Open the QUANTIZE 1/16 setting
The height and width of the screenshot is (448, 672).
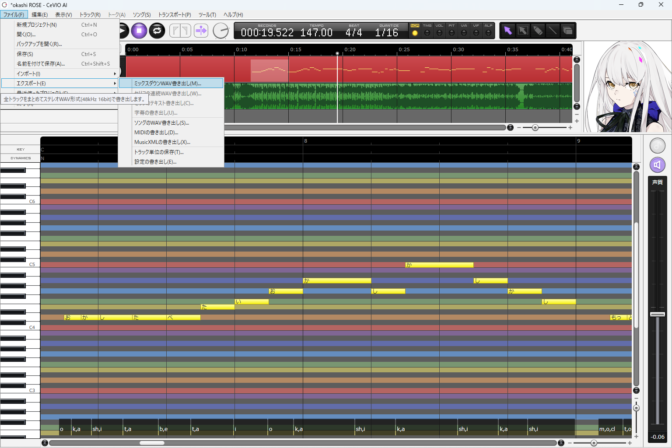click(x=387, y=32)
